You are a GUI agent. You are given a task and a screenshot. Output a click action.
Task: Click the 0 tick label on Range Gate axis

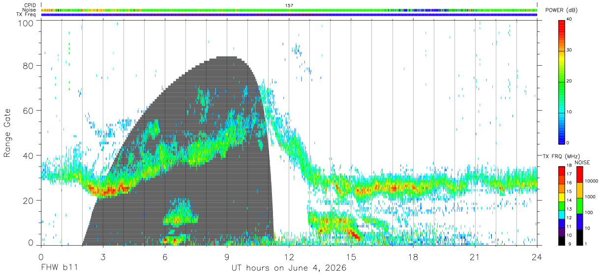click(31, 244)
